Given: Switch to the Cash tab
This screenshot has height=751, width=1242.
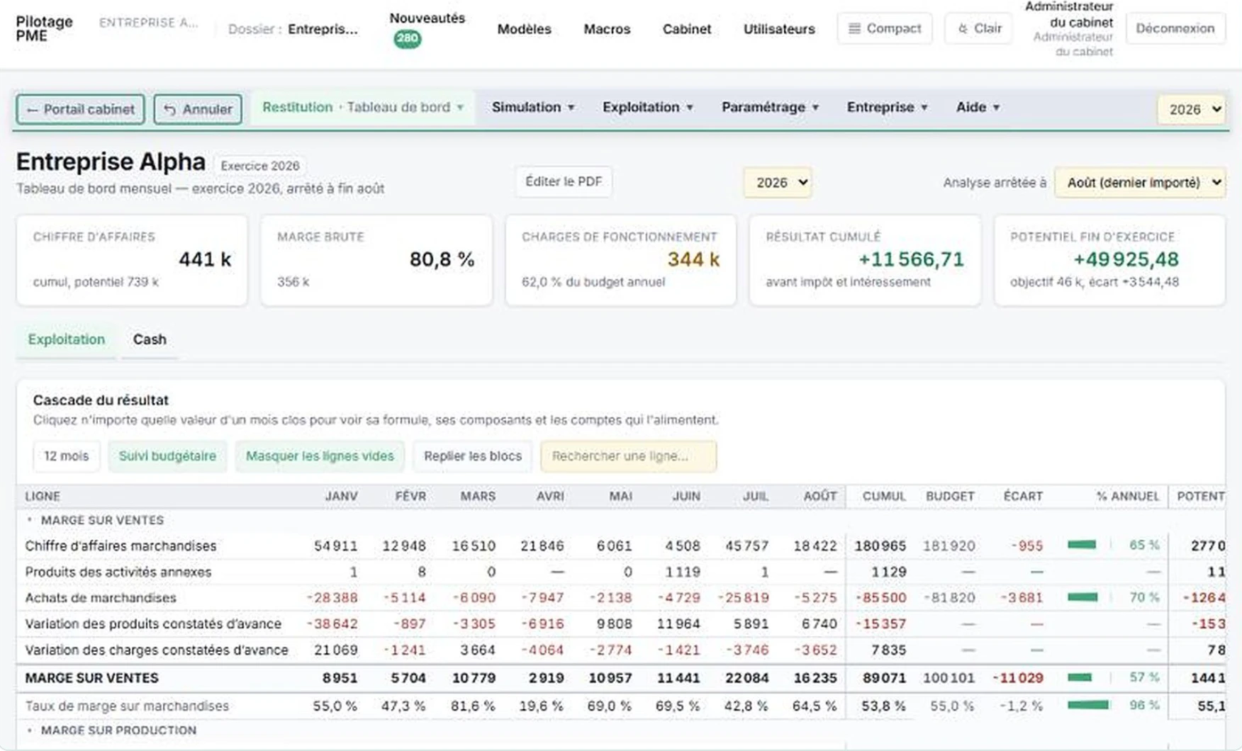Looking at the screenshot, I should coord(150,339).
